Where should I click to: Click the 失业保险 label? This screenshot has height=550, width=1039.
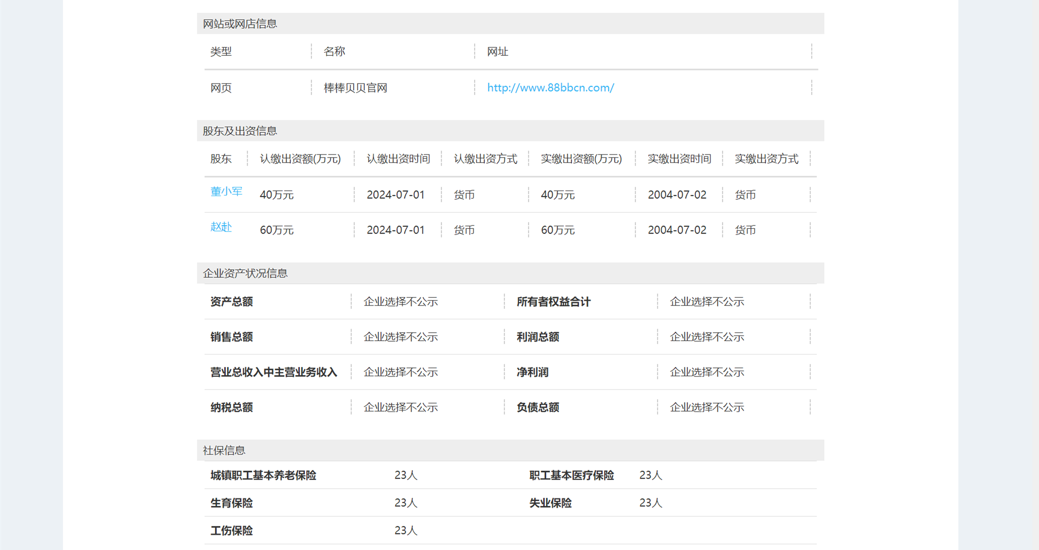click(550, 503)
